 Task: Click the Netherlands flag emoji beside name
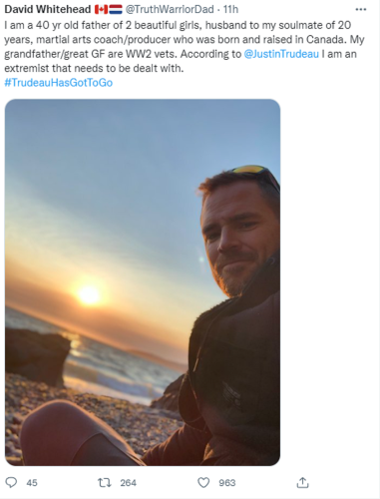coord(116,10)
